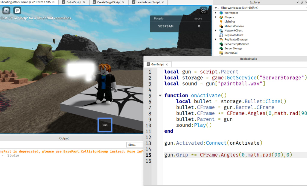The width and height of the screenshot is (307, 186).
Task: Switch to the BulletScript tab
Action: point(74,2)
